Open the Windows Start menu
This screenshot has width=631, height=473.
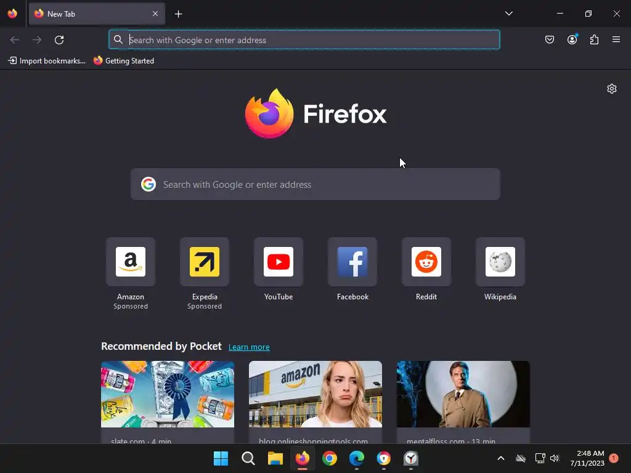(221, 458)
